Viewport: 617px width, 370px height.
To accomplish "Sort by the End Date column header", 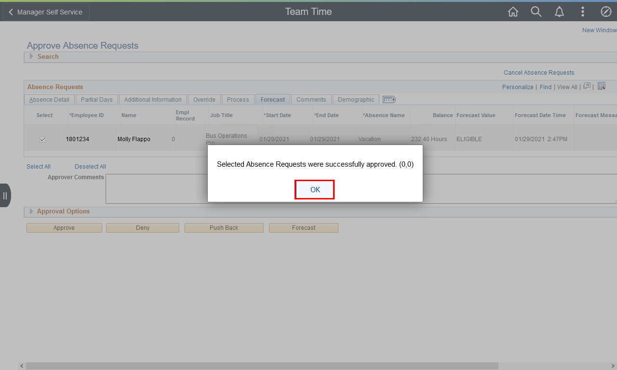I will 326,116.
